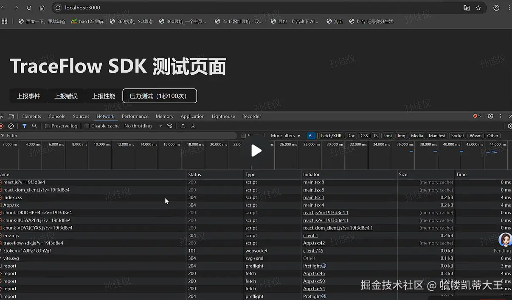The width and height of the screenshot is (512, 300).
Task: Filter requests by Socket type
Action: pyautogui.click(x=458, y=136)
